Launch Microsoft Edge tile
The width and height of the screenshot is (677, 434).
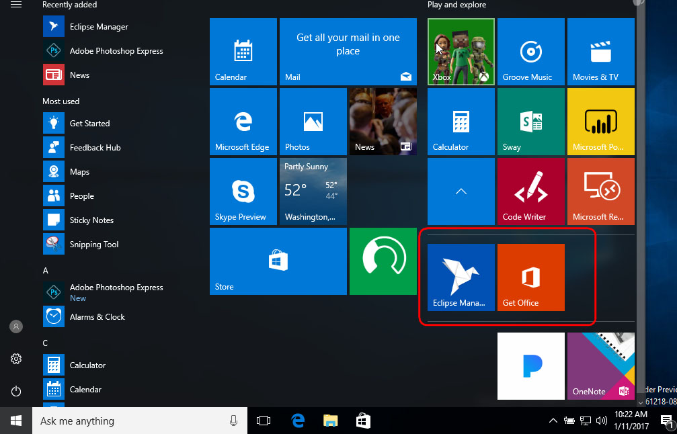pos(243,121)
